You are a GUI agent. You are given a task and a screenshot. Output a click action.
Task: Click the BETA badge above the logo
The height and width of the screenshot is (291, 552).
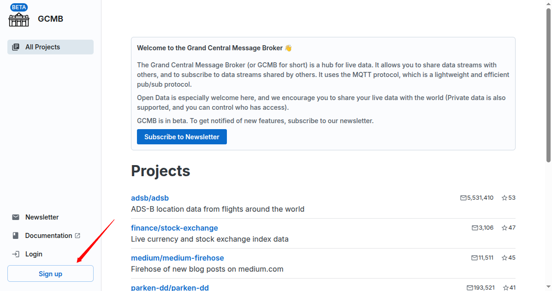[18, 7]
